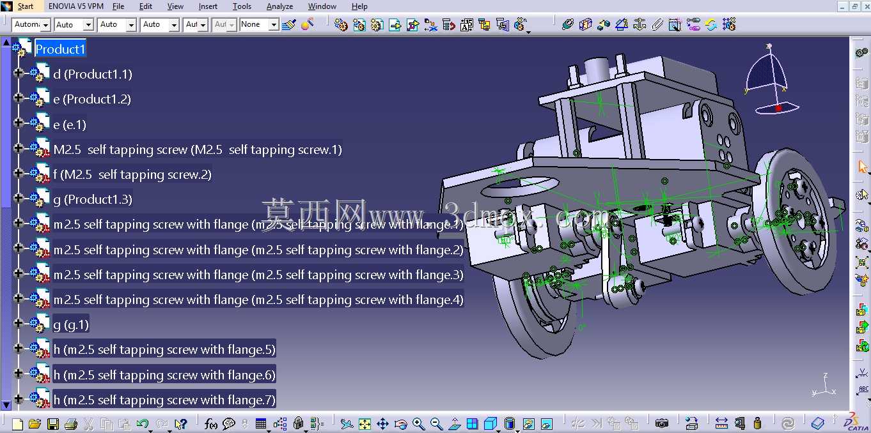The width and height of the screenshot is (871, 433).
Task: Click the Zoom Out magnifier
Action: (437, 423)
